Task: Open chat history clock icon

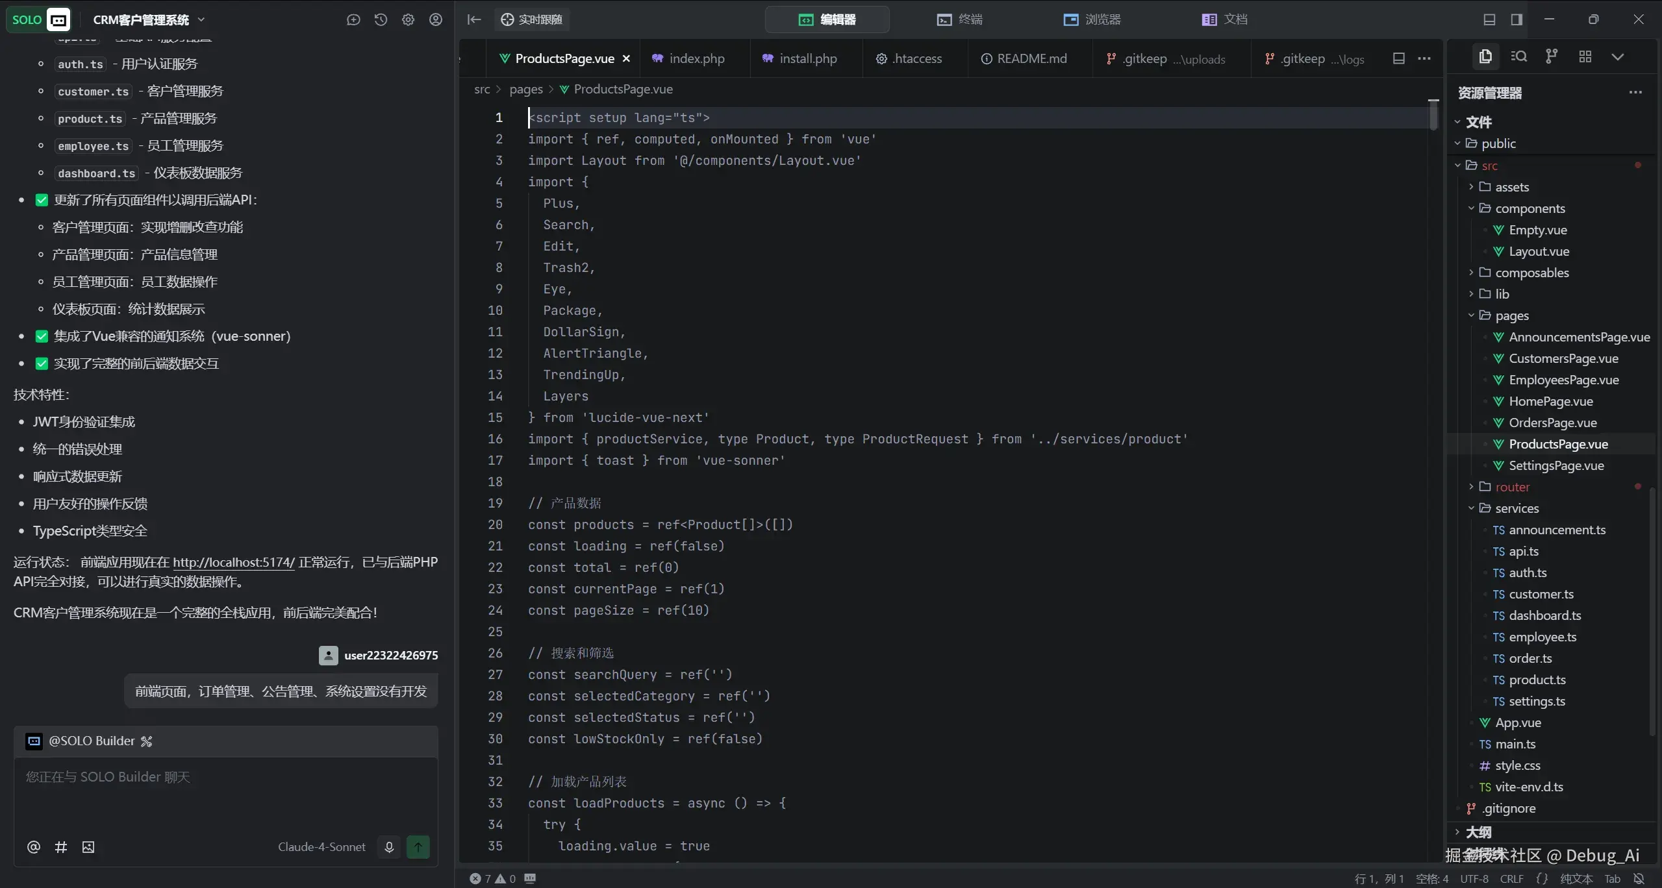Action: 381,19
